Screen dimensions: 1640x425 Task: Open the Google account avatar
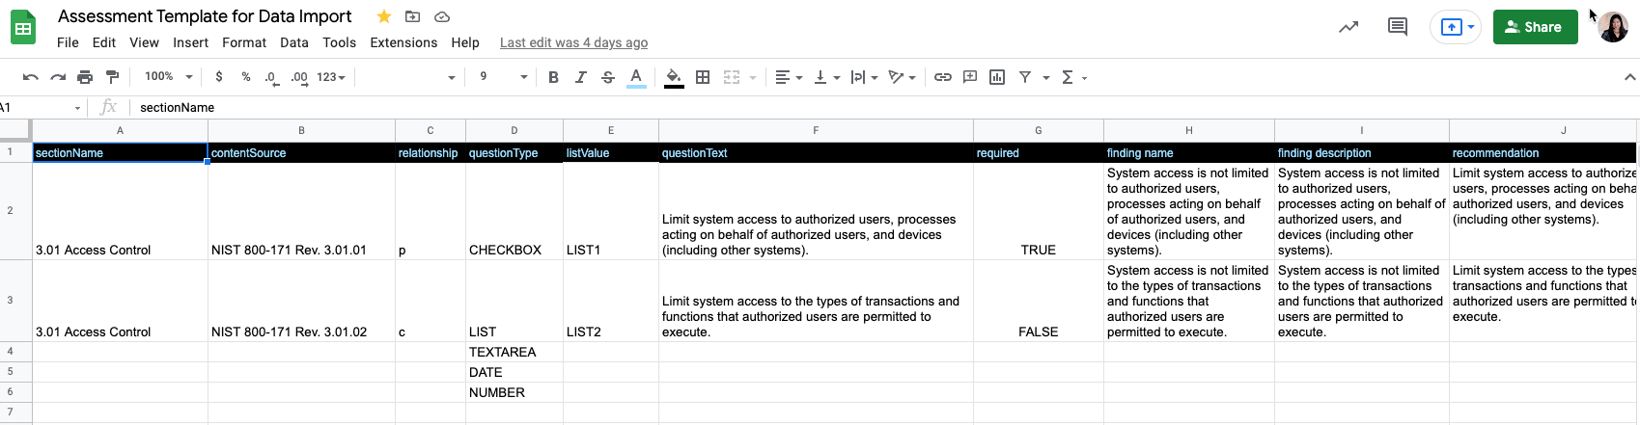click(x=1613, y=27)
